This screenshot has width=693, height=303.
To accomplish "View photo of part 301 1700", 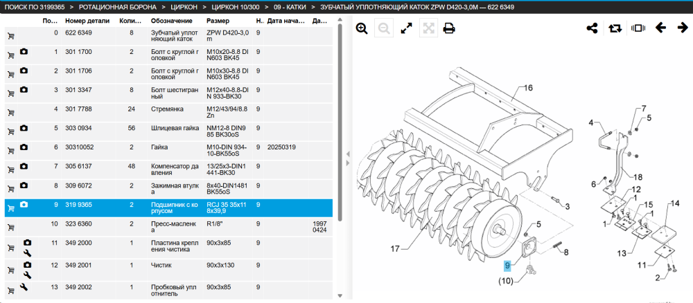I will [x=24, y=52].
